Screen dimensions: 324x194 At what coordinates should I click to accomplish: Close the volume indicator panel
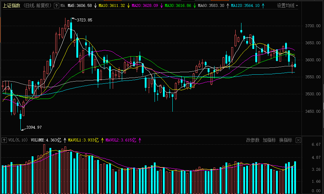click(298, 140)
